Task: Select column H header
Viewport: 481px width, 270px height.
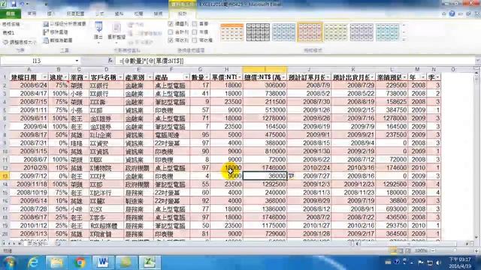Action: [227, 70]
